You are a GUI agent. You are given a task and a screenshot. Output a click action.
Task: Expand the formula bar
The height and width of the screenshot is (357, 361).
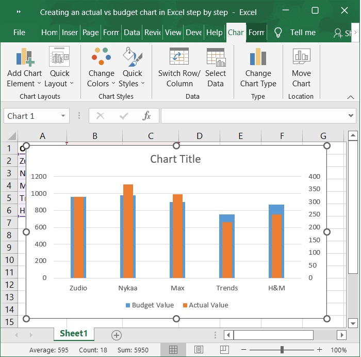coord(351,116)
